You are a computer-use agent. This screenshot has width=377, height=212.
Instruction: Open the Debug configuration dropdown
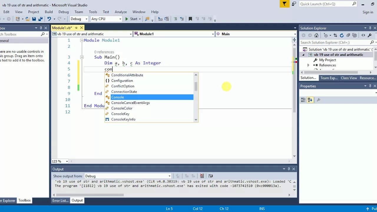(79, 19)
